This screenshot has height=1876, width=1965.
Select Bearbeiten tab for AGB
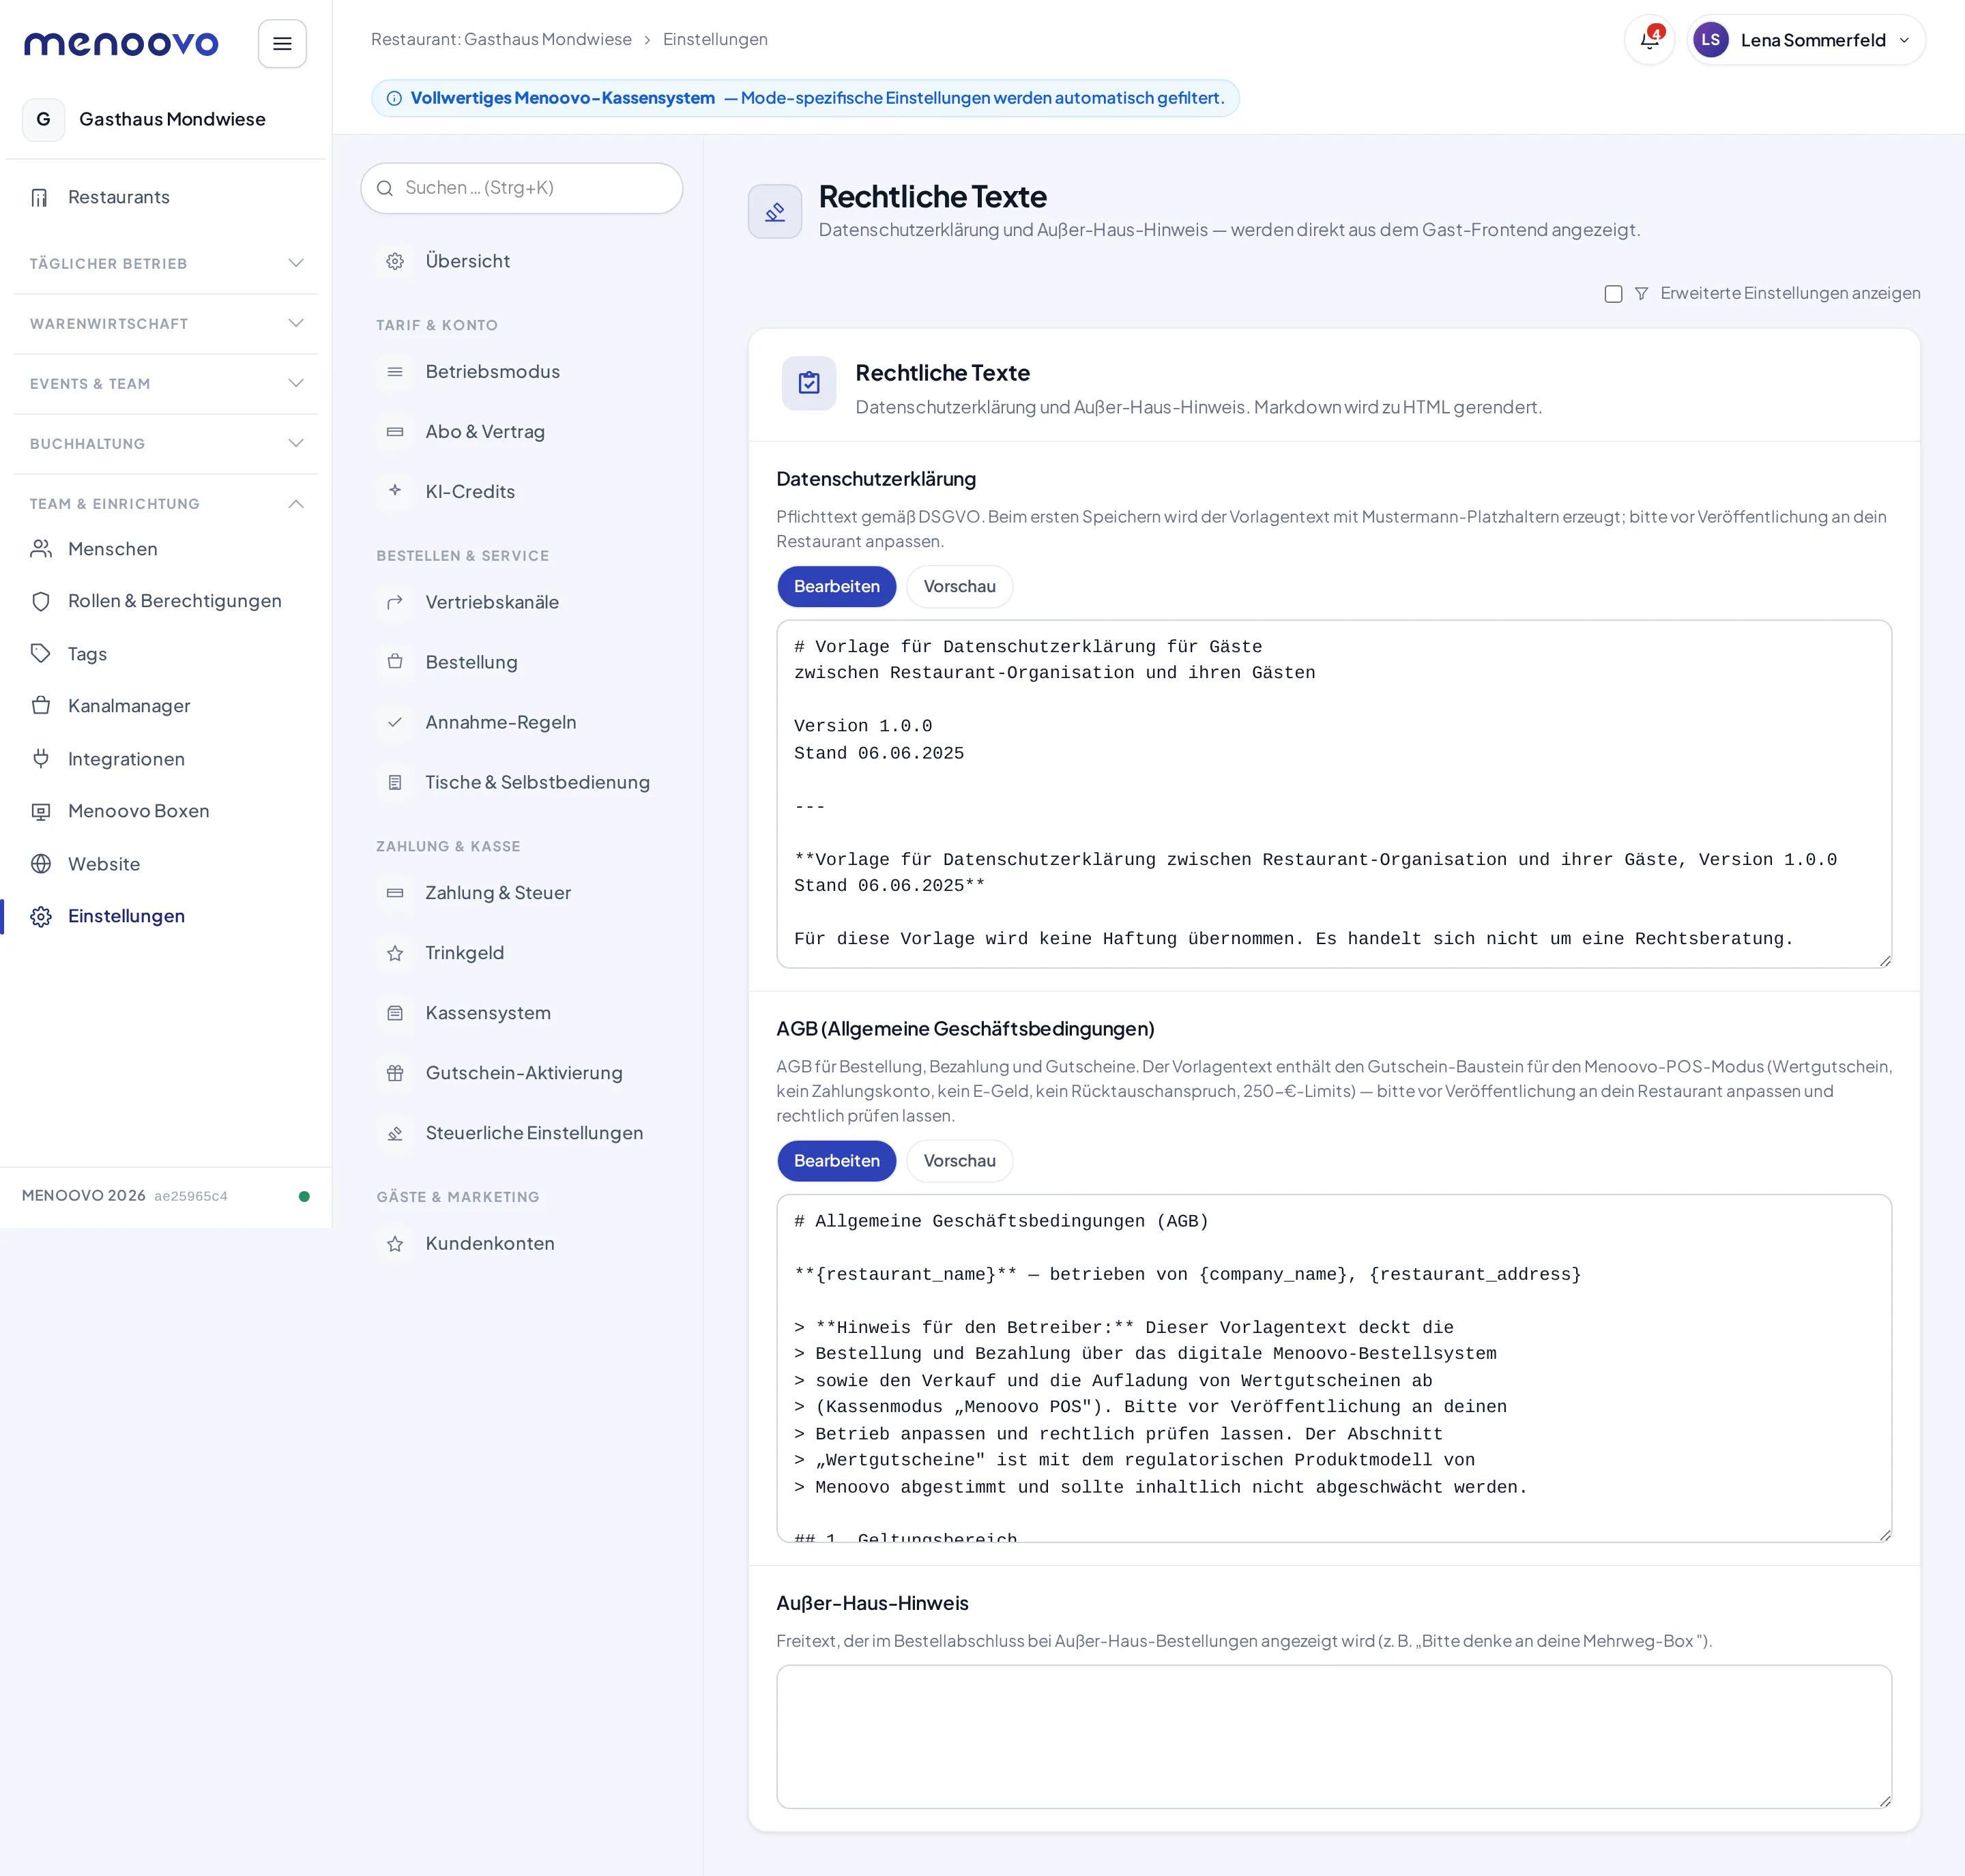tap(837, 1161)
